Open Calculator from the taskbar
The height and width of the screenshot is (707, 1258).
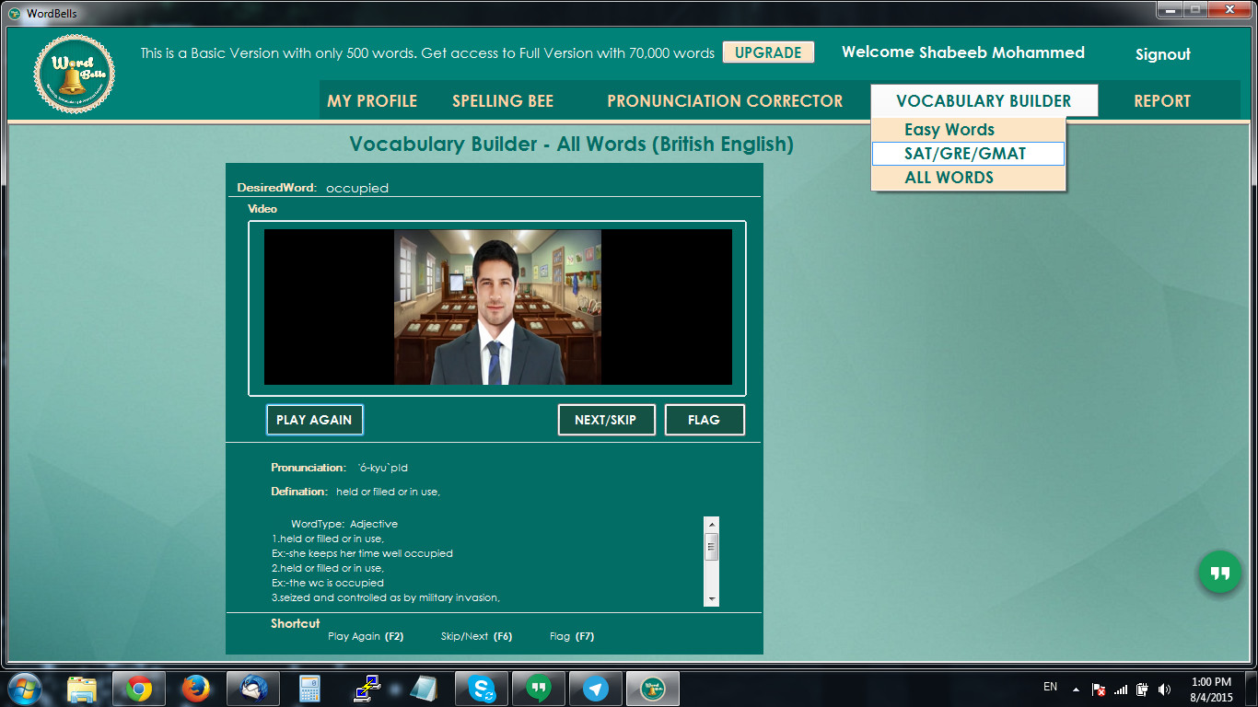(309, 689)
